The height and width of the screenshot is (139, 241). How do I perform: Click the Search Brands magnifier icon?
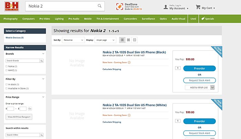(x=42, y=61)
